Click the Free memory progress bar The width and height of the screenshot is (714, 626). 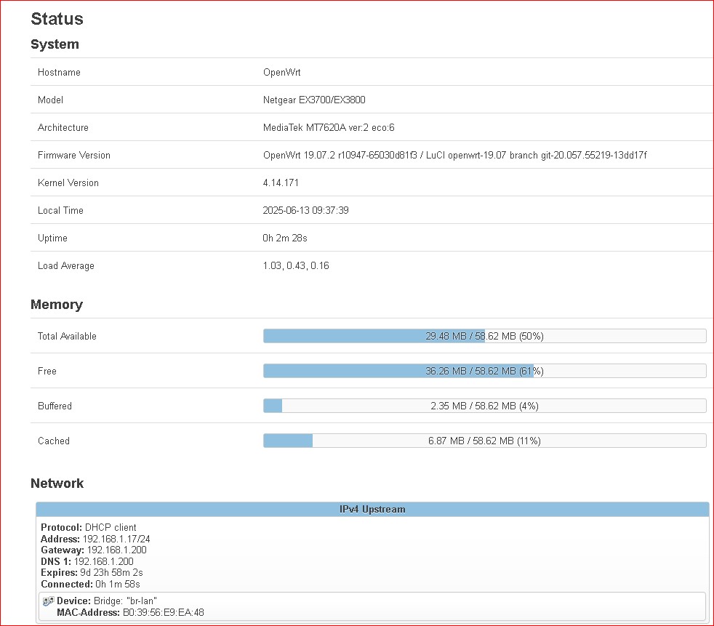tap(484, 371)
